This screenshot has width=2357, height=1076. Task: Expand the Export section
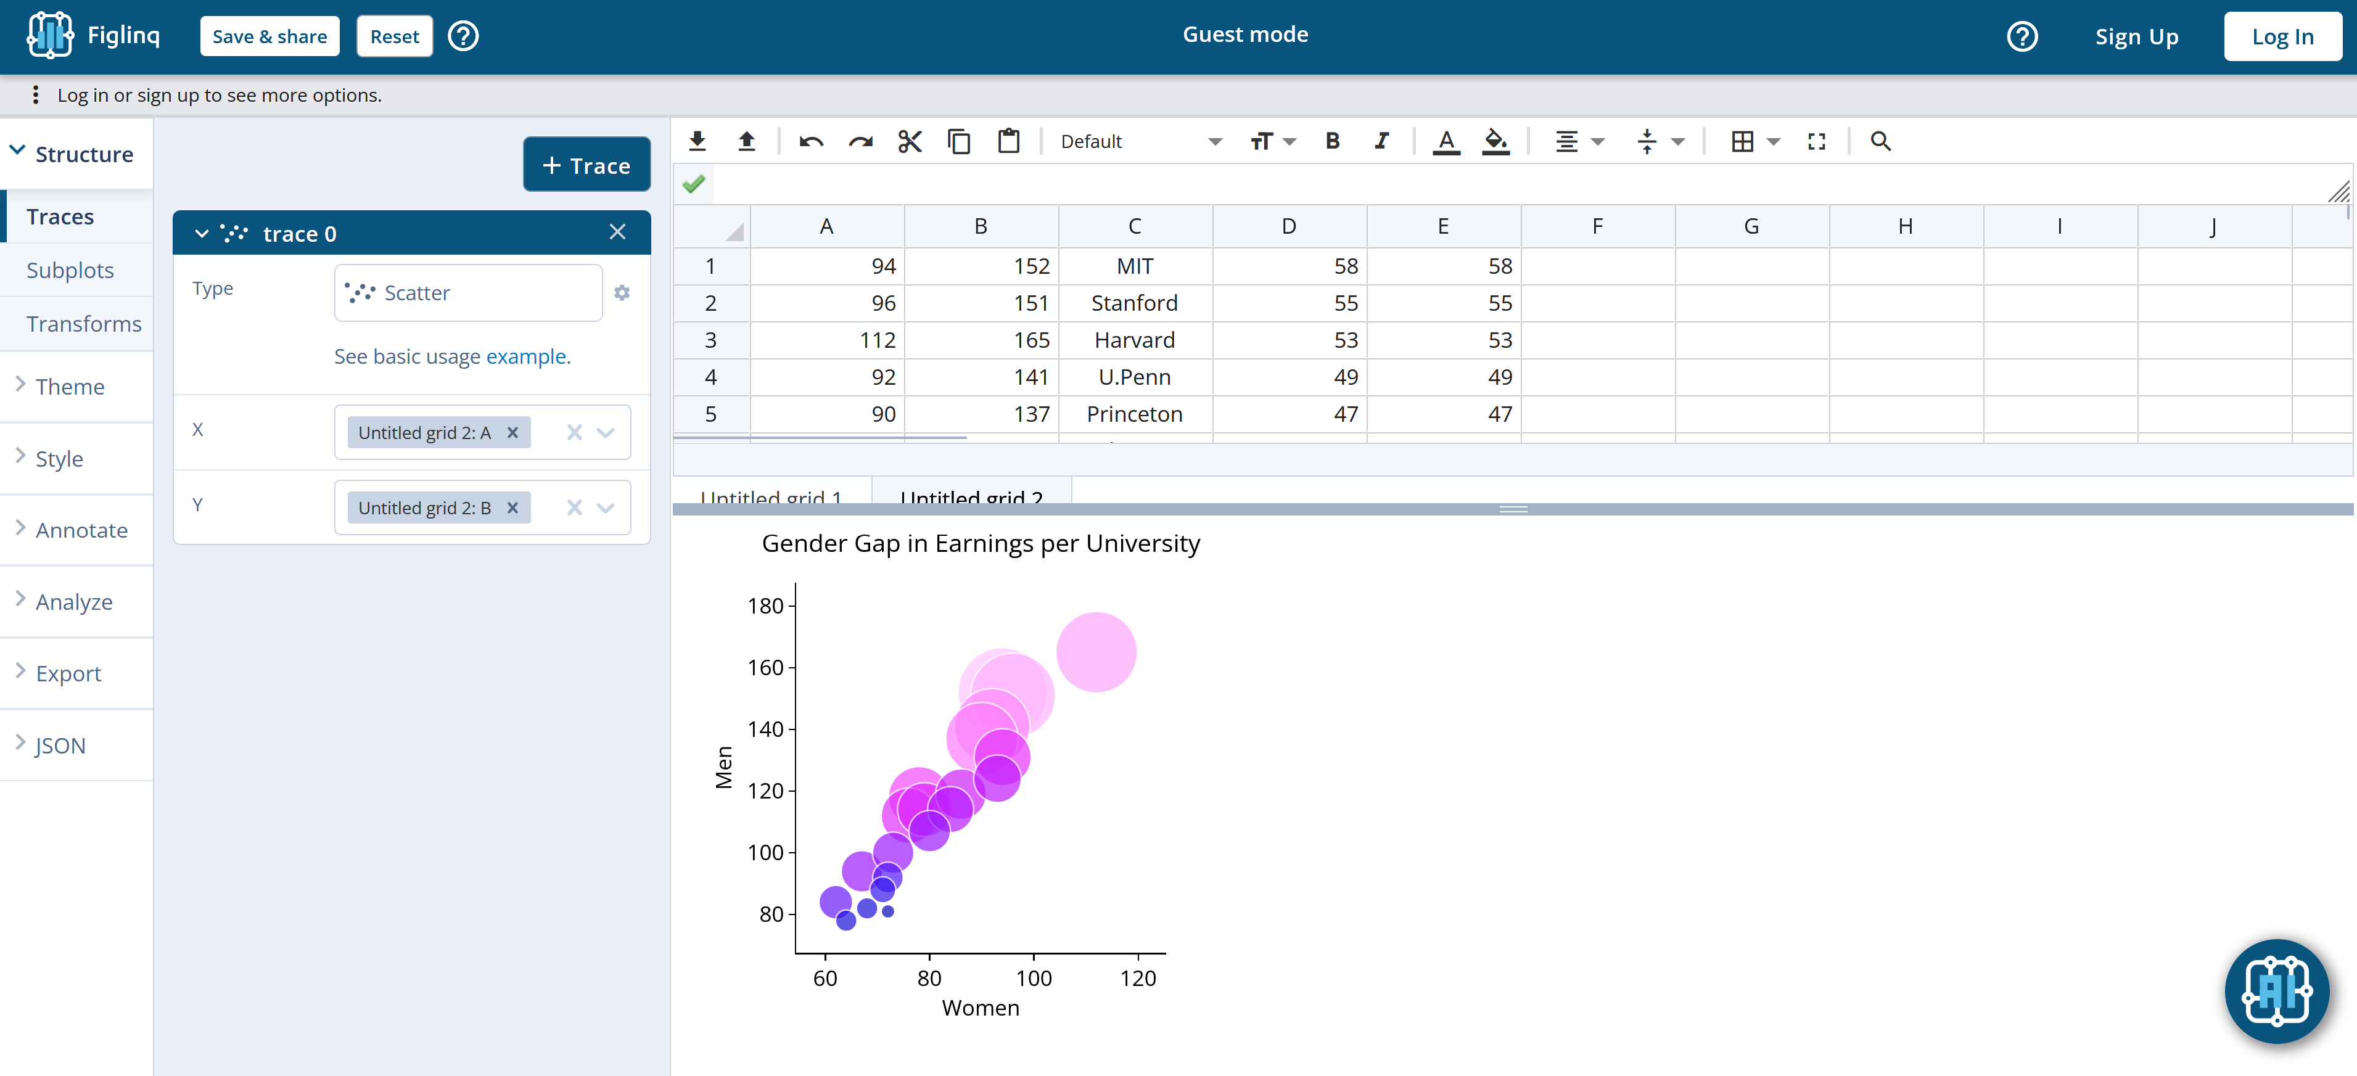tap(76, 673)
